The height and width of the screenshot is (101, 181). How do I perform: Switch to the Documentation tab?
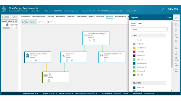click(38, 17)
